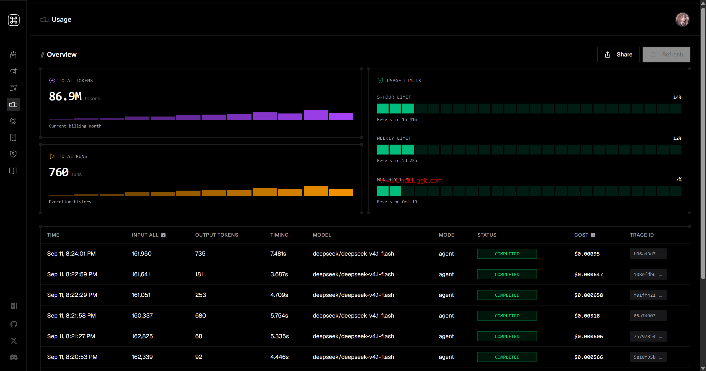Click the COMPLETED badge in the 8:21:58 PM row

[507, 316]
